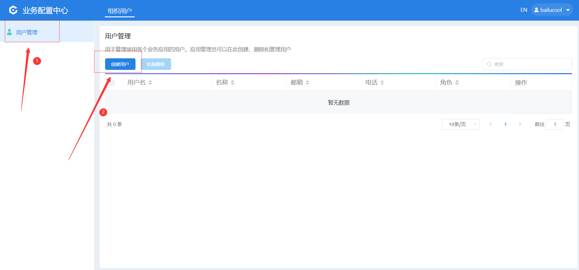Image resolution: width=579 pixels, height=270 pixels.
Task: Sort by the 用户名 column sort icon
Action: [150, 83]
